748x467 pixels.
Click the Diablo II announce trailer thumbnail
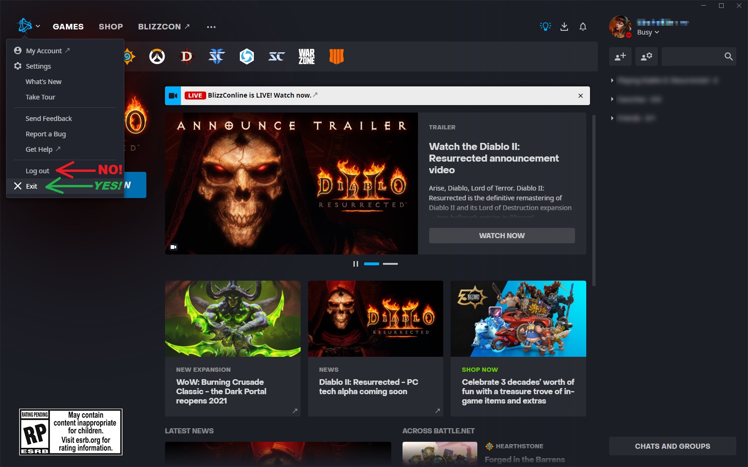point(291,184)
